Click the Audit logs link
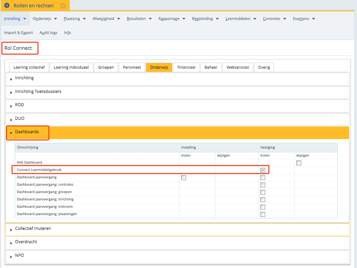This screenshot has height=268, width=357. coord(48,33)
